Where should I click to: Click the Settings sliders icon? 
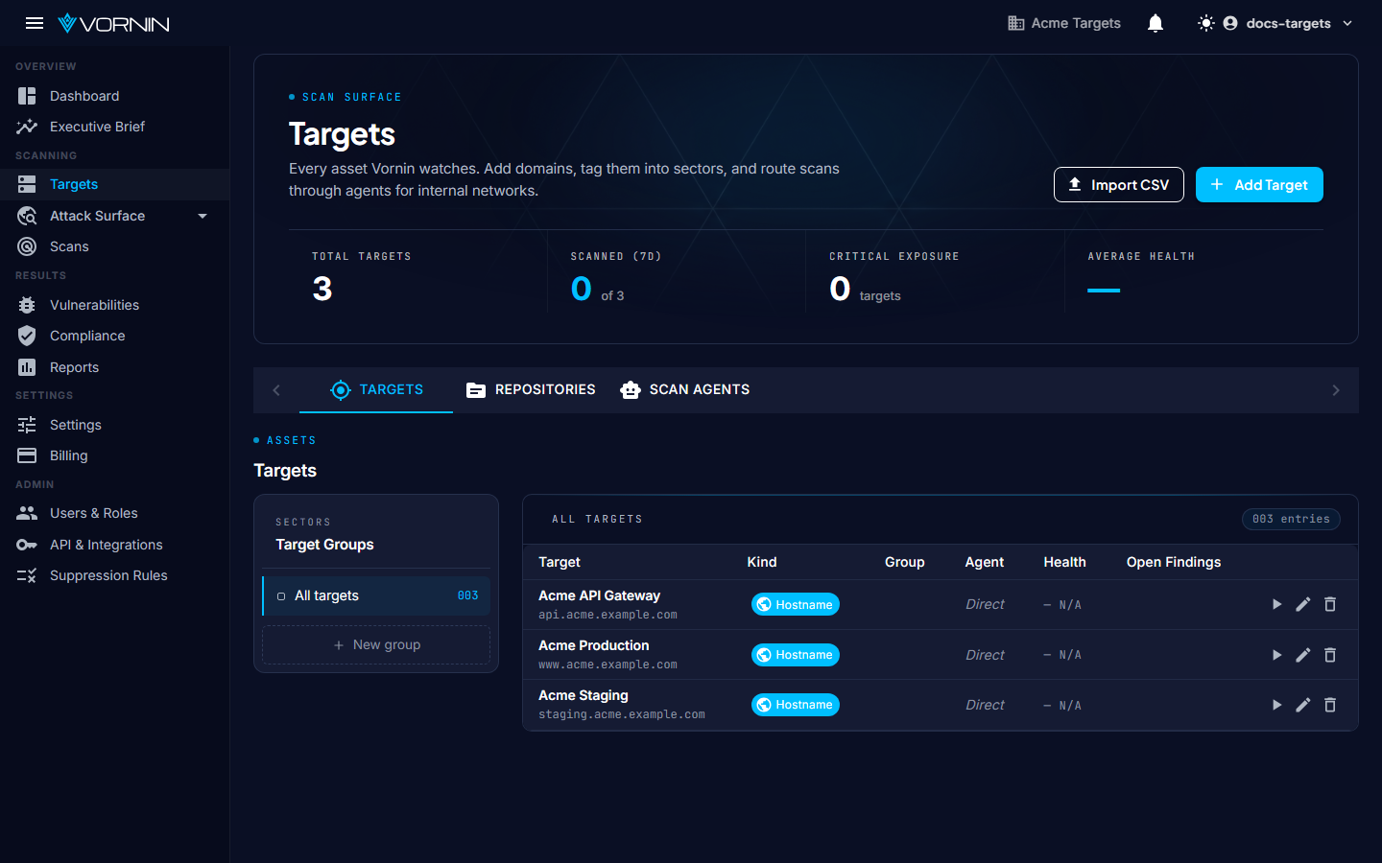click(27, 425)
